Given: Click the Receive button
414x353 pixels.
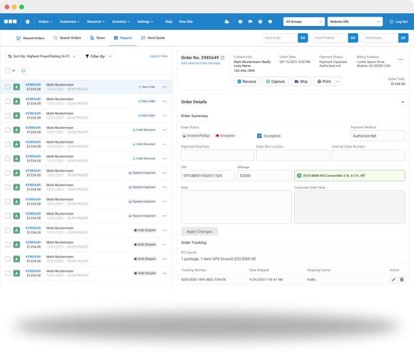Looking at the screenshot, I should 247,82.
